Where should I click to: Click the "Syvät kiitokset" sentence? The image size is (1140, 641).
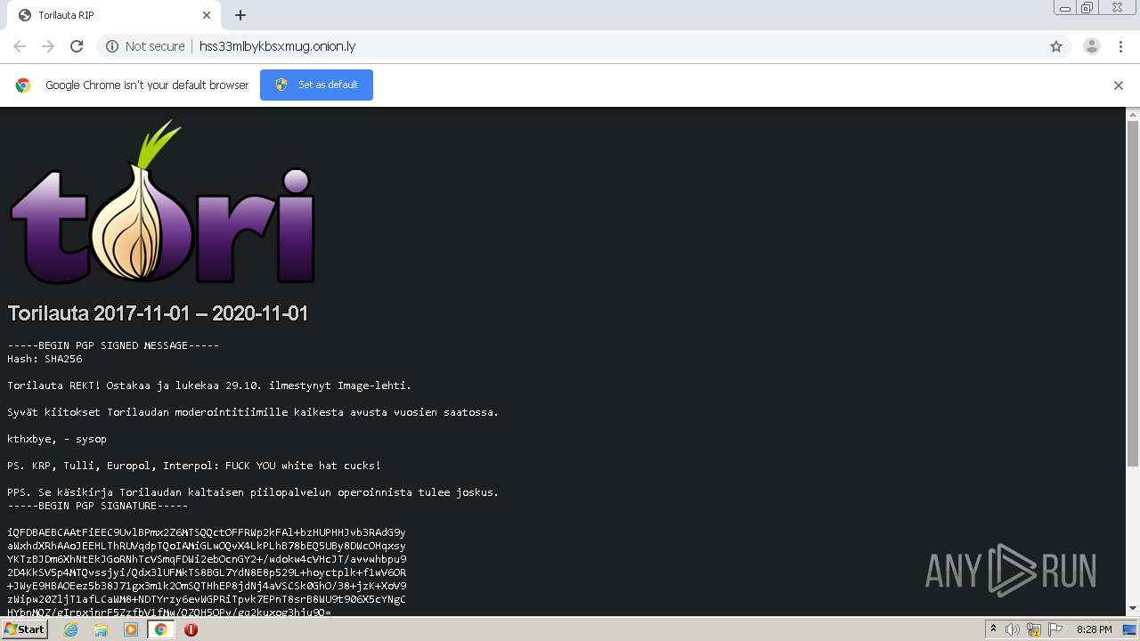[253, 412]
